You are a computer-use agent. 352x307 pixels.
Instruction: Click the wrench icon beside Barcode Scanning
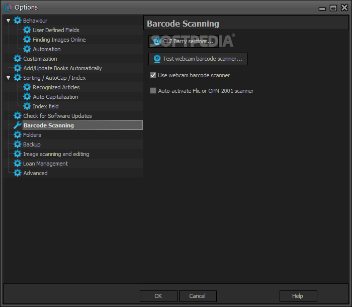(18, 125)
